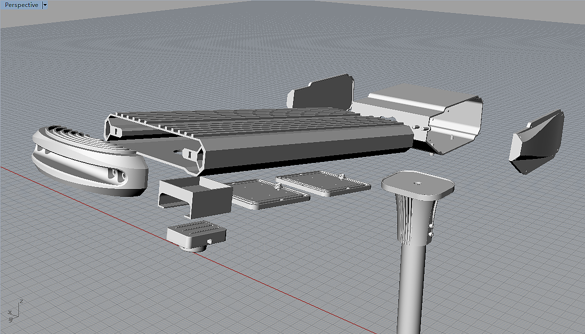Screen dimensions: 585x334
Task: Select the flat dark panel behind the housing
Action: (x=321, y=92)
